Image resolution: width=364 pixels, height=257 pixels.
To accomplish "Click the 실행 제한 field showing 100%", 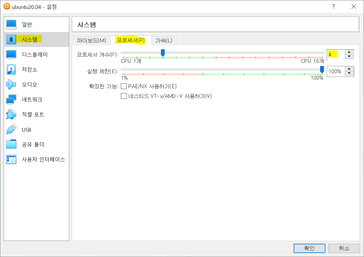I will (336, 71).
